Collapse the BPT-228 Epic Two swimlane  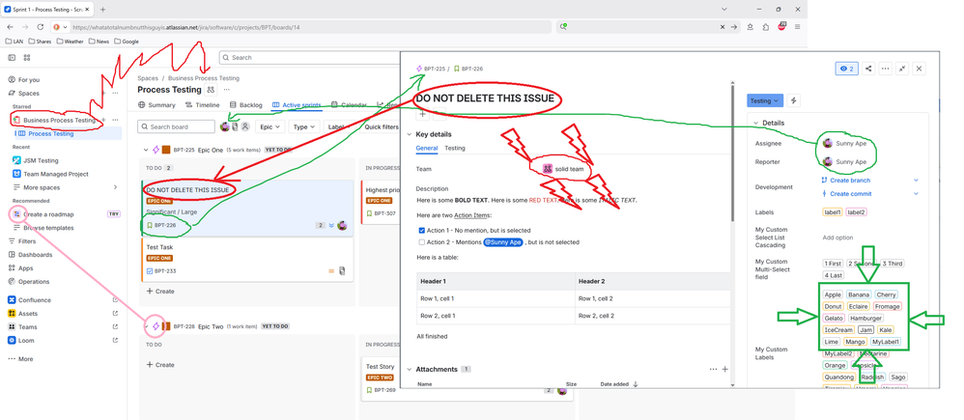[x=146, y=326]
